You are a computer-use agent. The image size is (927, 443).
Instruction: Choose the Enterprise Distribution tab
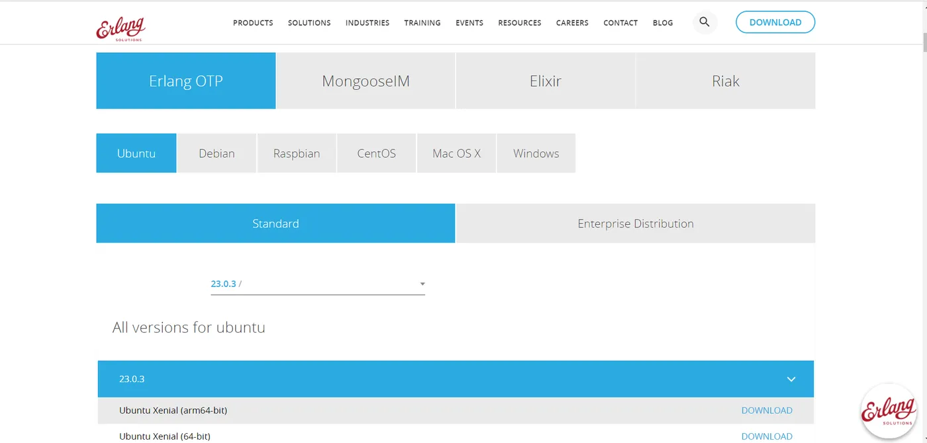(x=636, y=223)
